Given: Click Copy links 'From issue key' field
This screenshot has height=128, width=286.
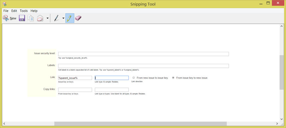Looking at the screenshot, I should click(75, 90).
